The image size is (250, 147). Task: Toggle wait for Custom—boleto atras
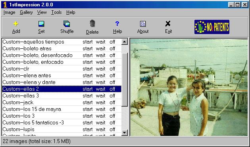(100, 48)
